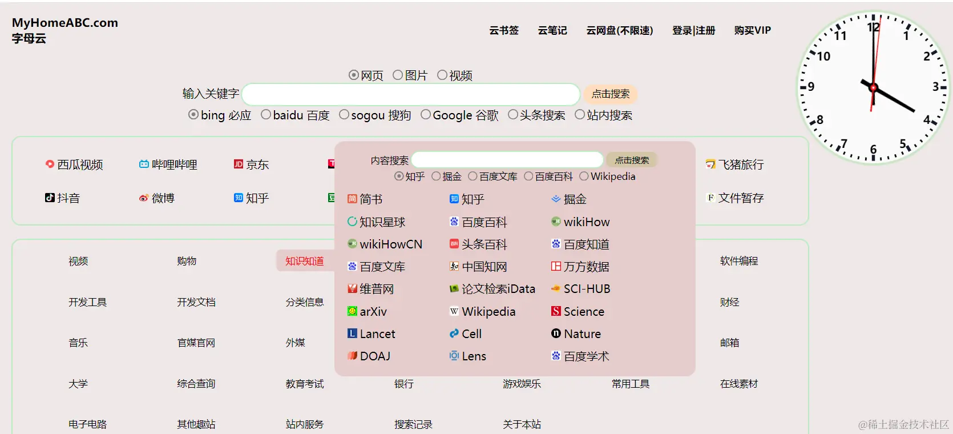The width and height of the screenshot is (953, 434).
Task: Choose sogou 搜狗 search engine
Action: pyautogui.click(x=344, y=115)
